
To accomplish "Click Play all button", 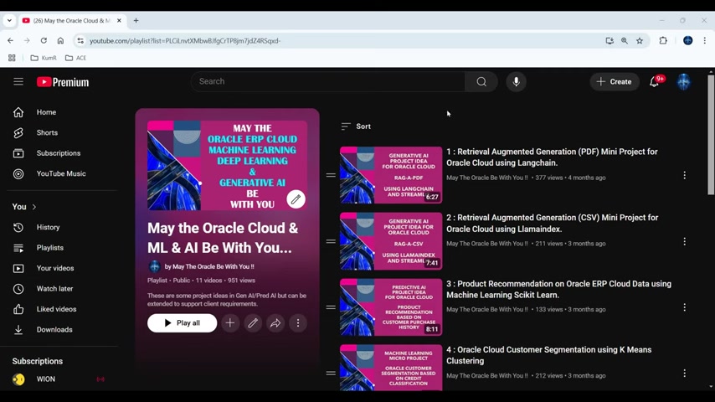I will tap(182, 323).
